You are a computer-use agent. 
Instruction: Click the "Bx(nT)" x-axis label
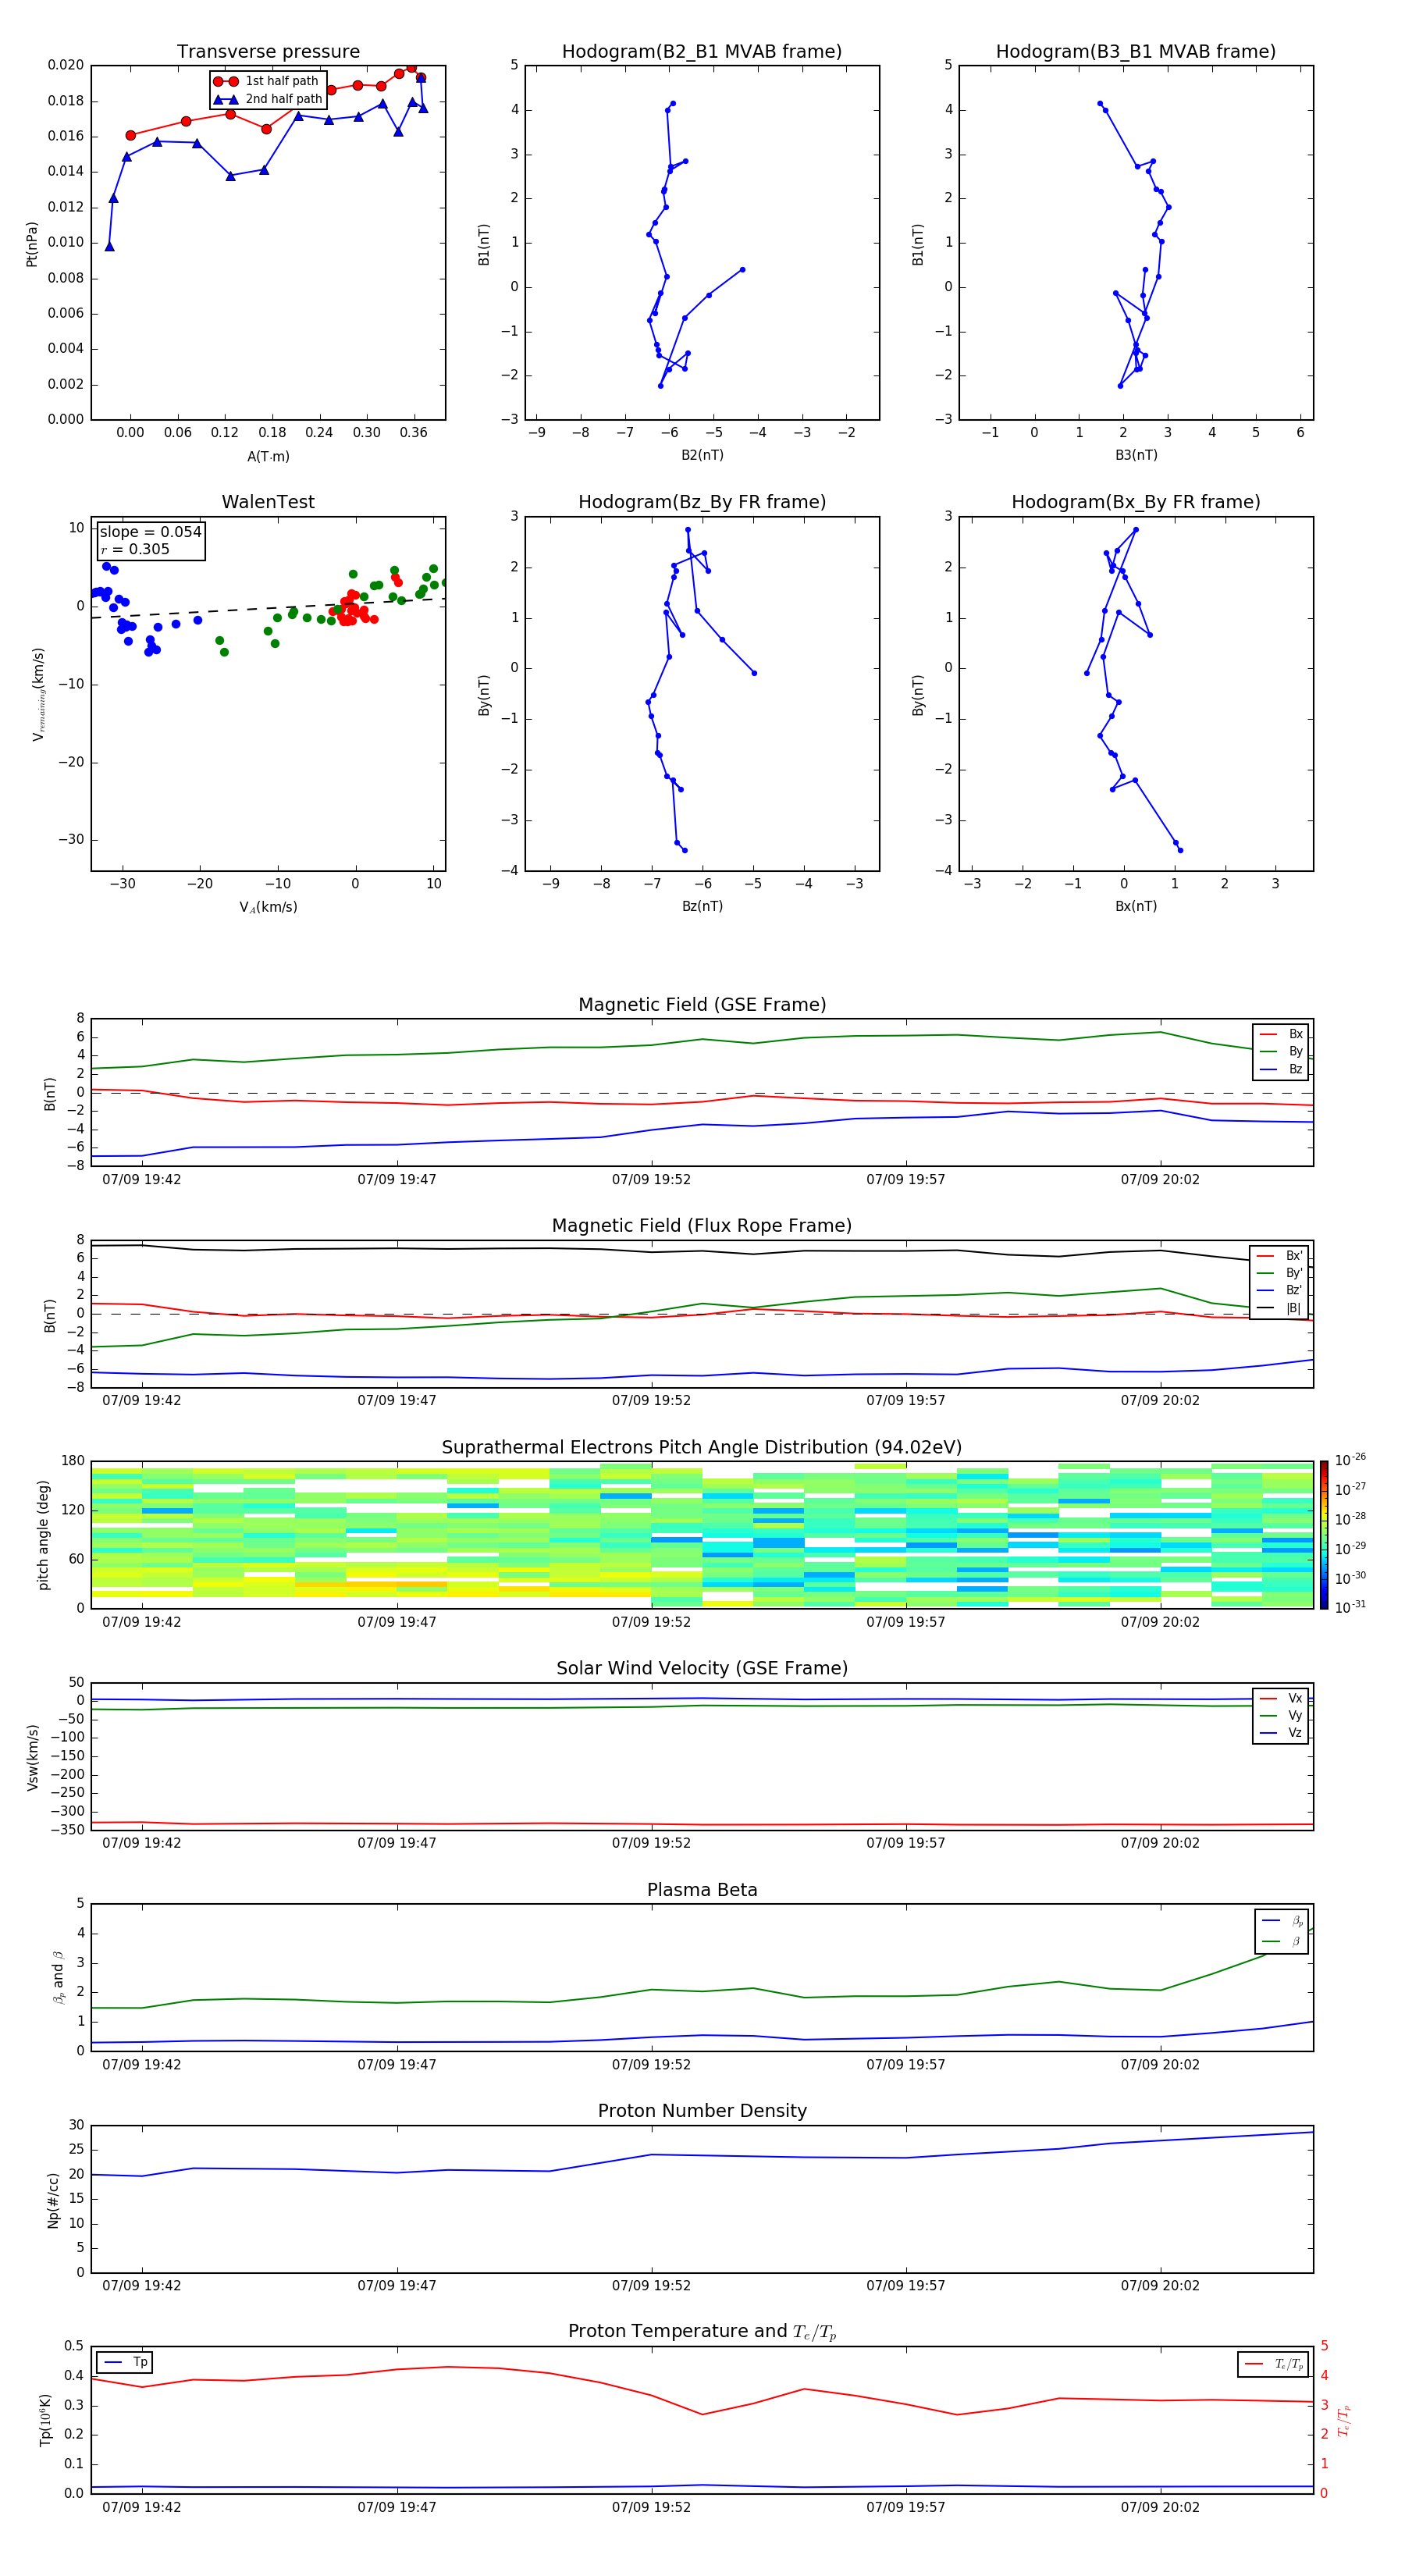coord(1136,906)
